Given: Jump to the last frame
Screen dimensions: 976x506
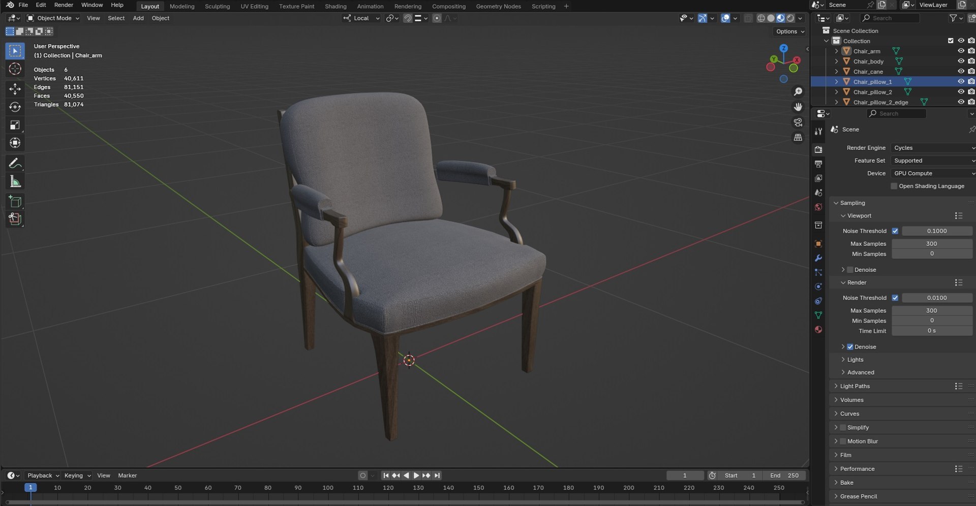Looking at the screenshot, I should click(x=437, y=476).
